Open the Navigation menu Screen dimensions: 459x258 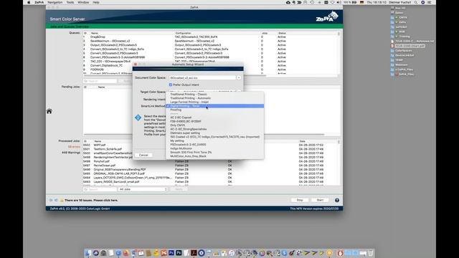pyautogui.click(x=55, y=2)
